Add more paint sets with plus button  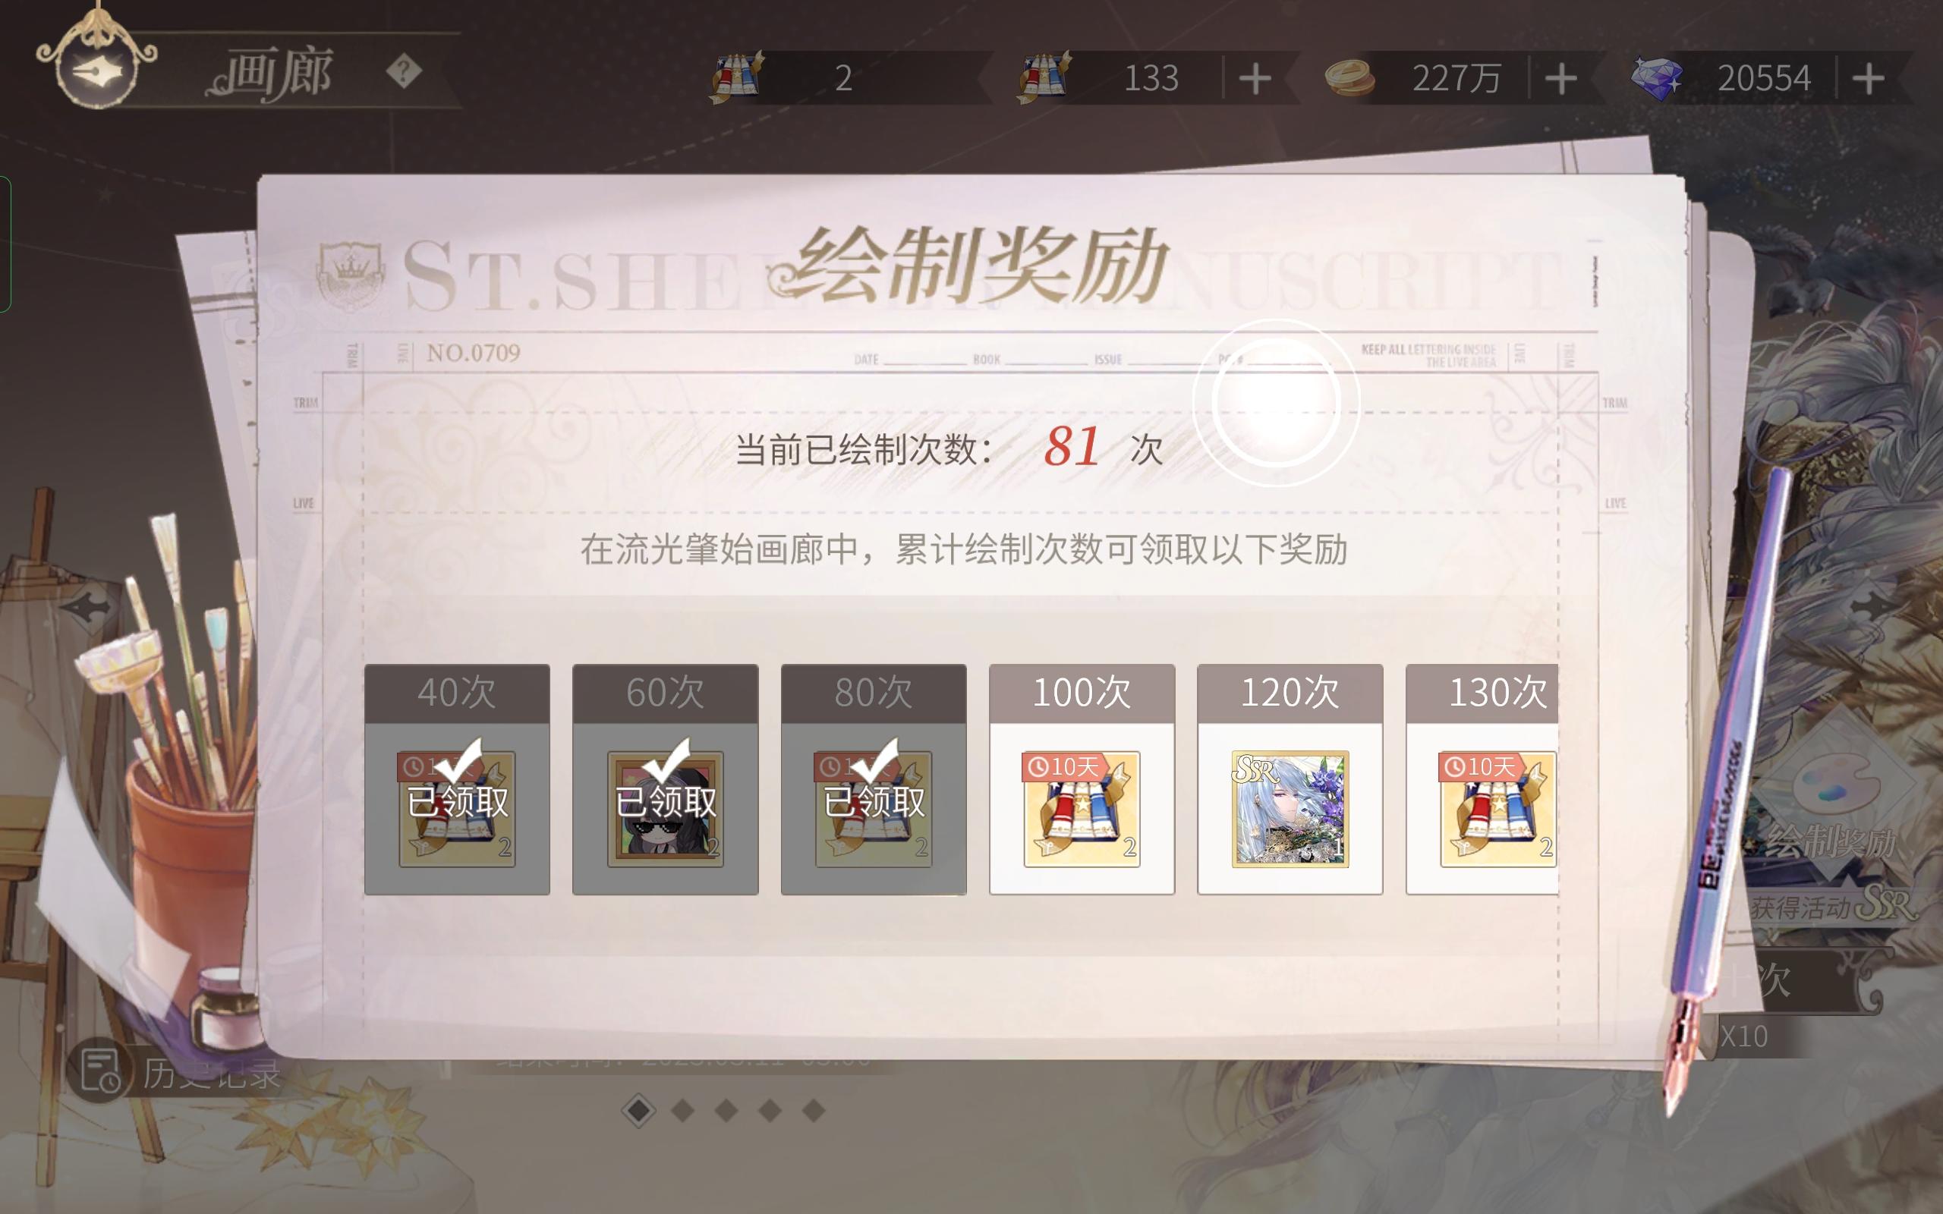pos(1255,78)
